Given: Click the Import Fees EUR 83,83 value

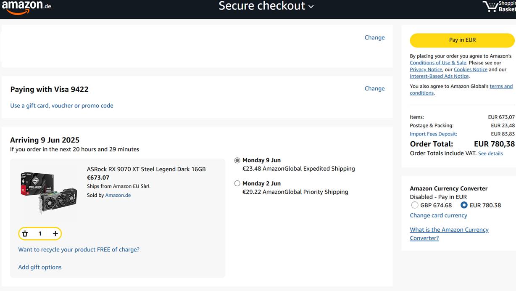Looking at the screenshot, I should point(503,134).
